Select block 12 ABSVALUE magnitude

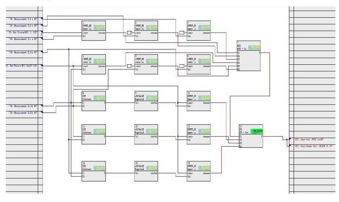click(146, 134)
